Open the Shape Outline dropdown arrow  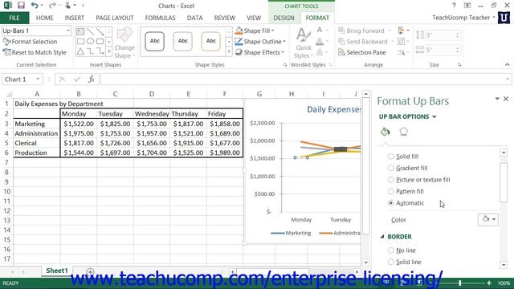coord(284,42)
